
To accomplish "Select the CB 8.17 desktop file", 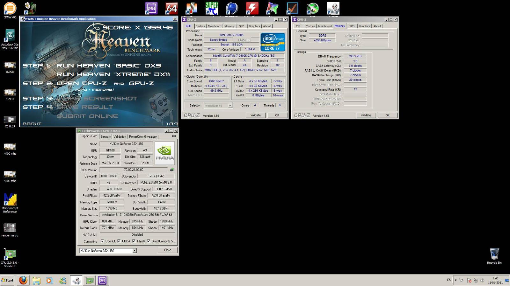I will coord(10,122).
